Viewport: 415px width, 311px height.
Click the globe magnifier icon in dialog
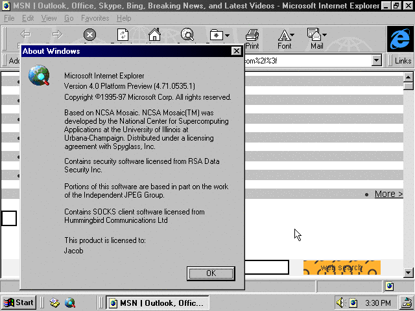[39, 75]
